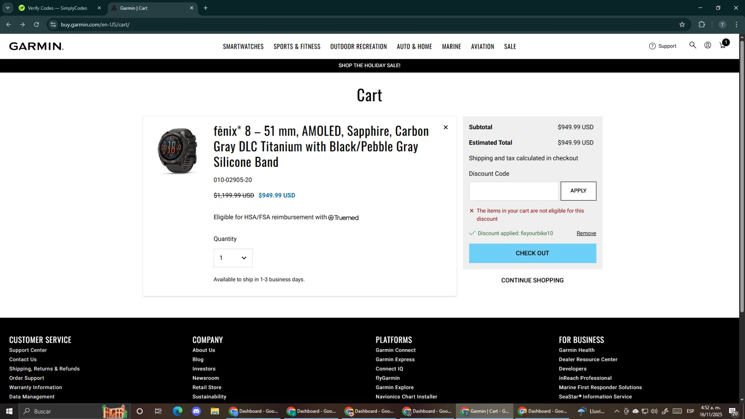
Task: Click the browser address bar
Action: coord(368,24)
